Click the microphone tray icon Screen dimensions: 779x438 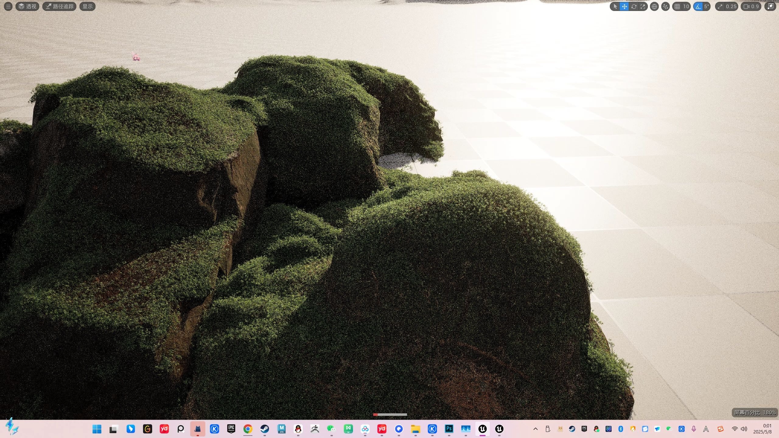coord(694,429)
